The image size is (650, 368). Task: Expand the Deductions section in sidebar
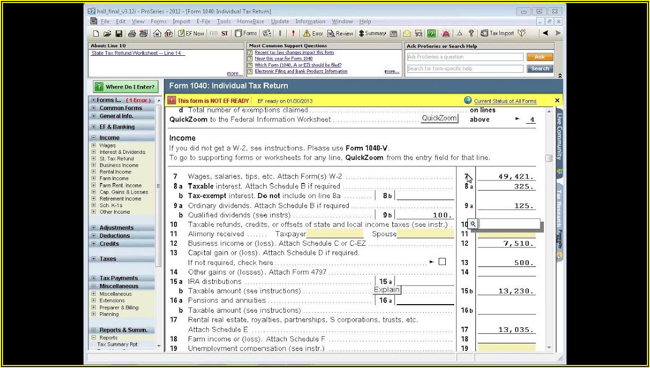94,236
